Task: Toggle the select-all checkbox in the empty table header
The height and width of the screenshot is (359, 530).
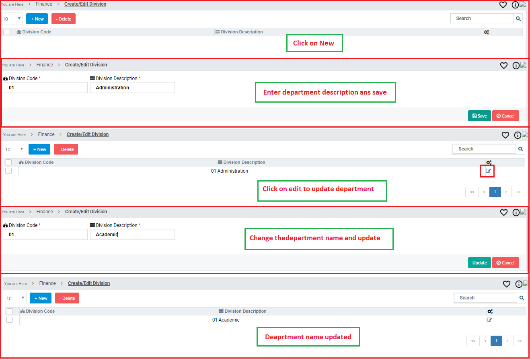Action: pos(6,32)
